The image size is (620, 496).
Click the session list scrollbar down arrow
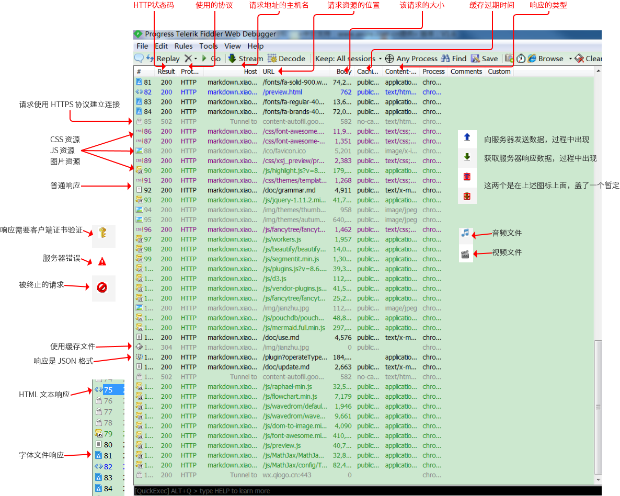pos(598,480)
